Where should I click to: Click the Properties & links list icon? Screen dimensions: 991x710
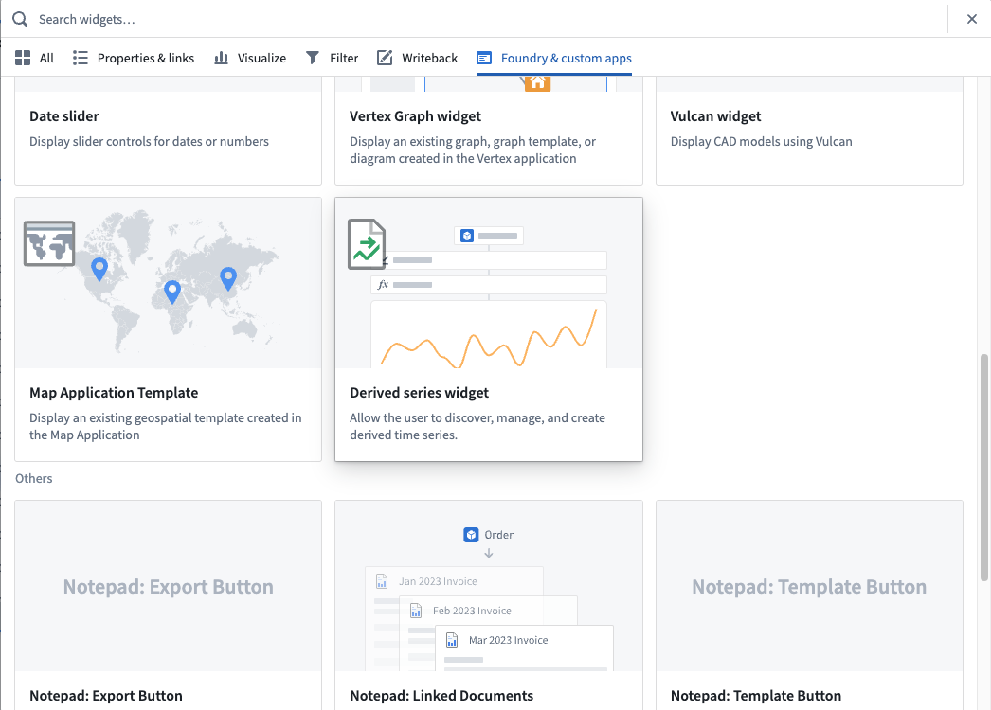81,58
